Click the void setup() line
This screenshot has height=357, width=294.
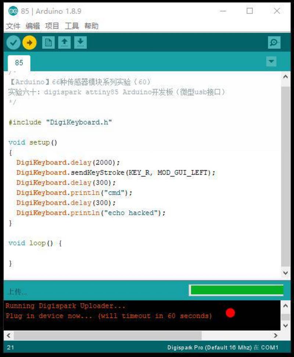click(33, 142)
